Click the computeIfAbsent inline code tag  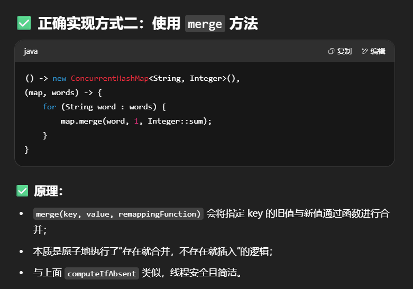pos(102,274)
